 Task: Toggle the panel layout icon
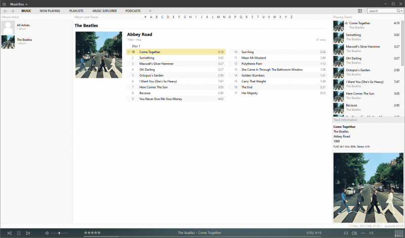click(x=360, y=11)
